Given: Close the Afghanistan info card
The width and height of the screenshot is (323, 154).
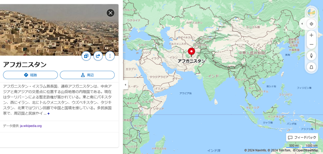Looking at the screenshot, I should 110,13.
